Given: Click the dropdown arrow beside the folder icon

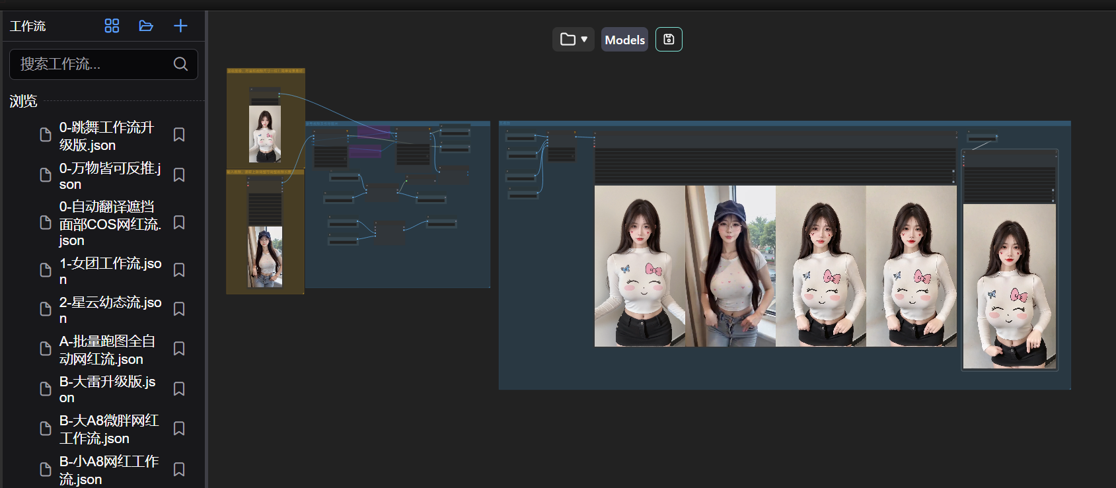Looking at the screenshot, I should tap(584, 40).
